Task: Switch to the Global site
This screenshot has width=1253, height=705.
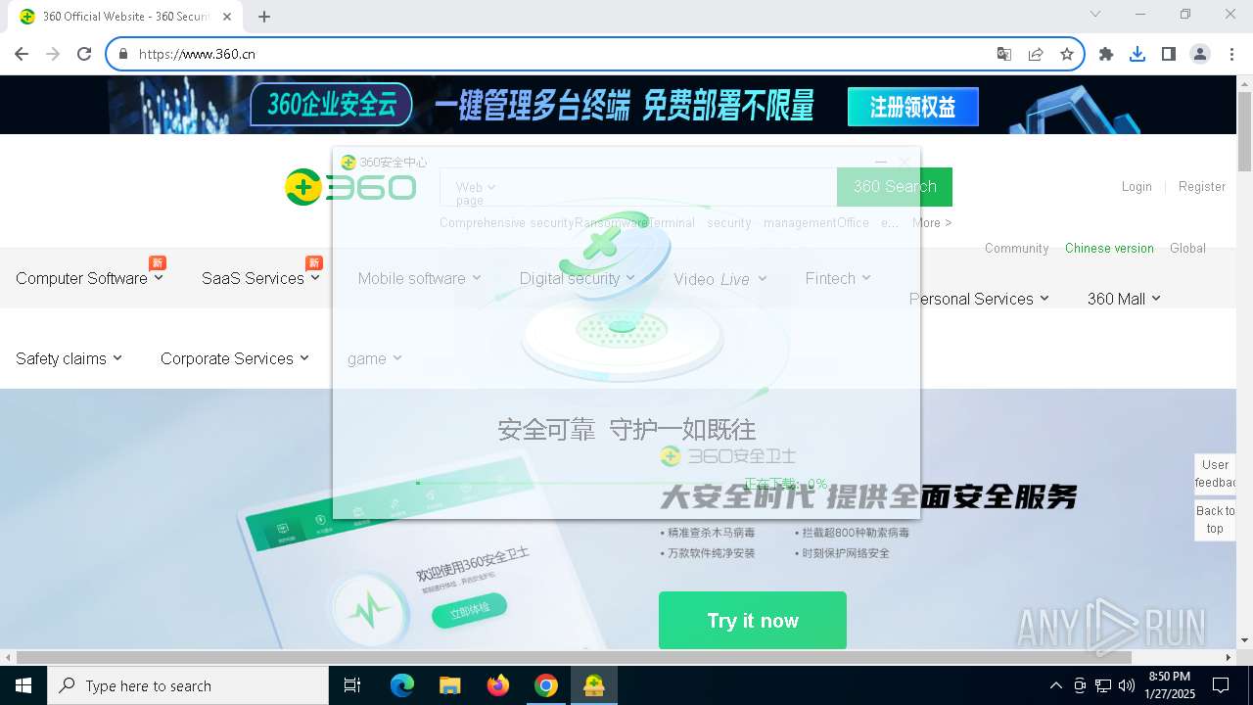Action: coord(1187,248)
